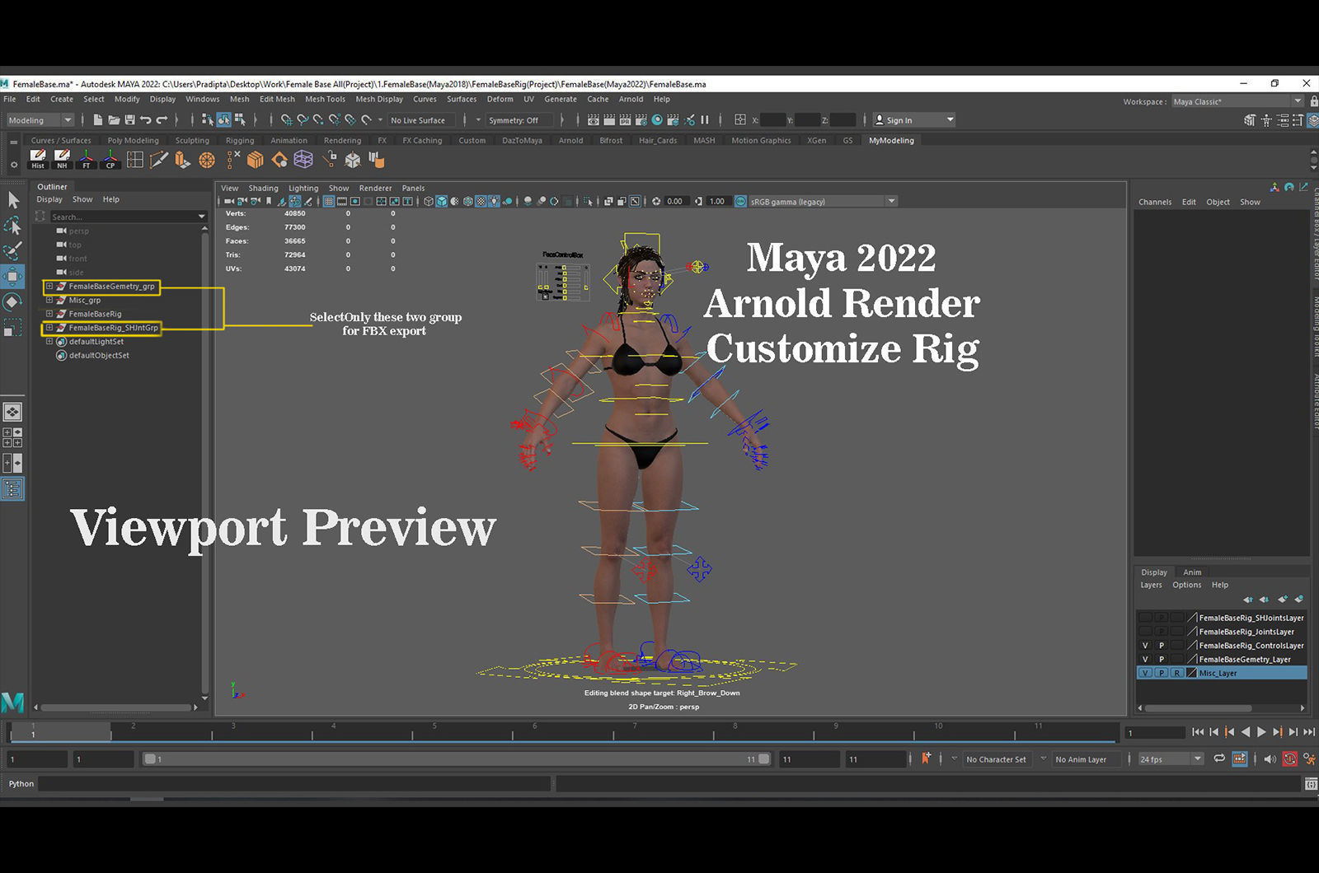The width and height of the screenshot is (1319, 873).
Task: Expand Misc_grp in the Outliner
Action: coord(49,301)
